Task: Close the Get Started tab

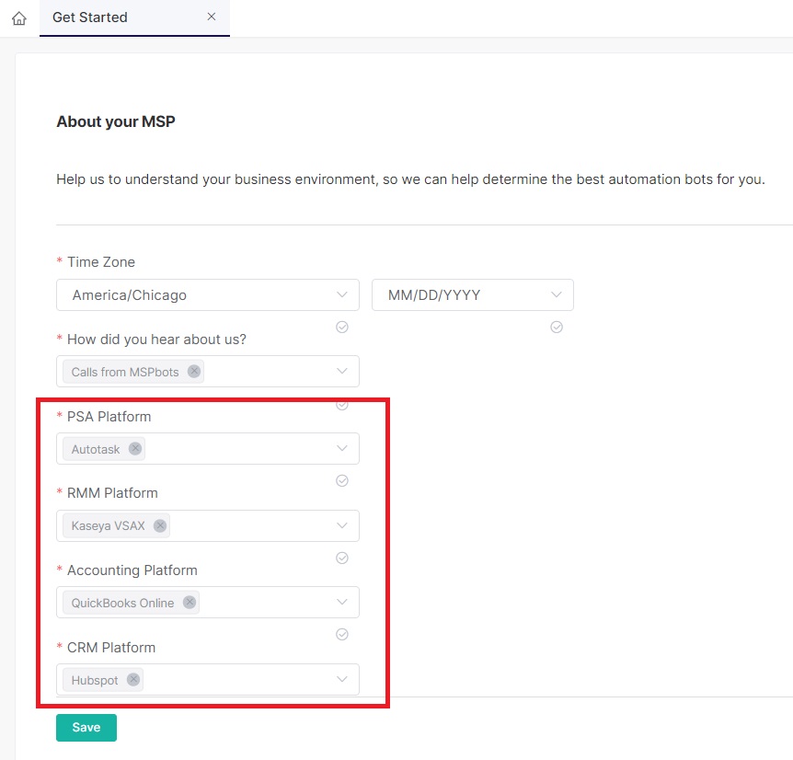Action: (x=212, y=17)
